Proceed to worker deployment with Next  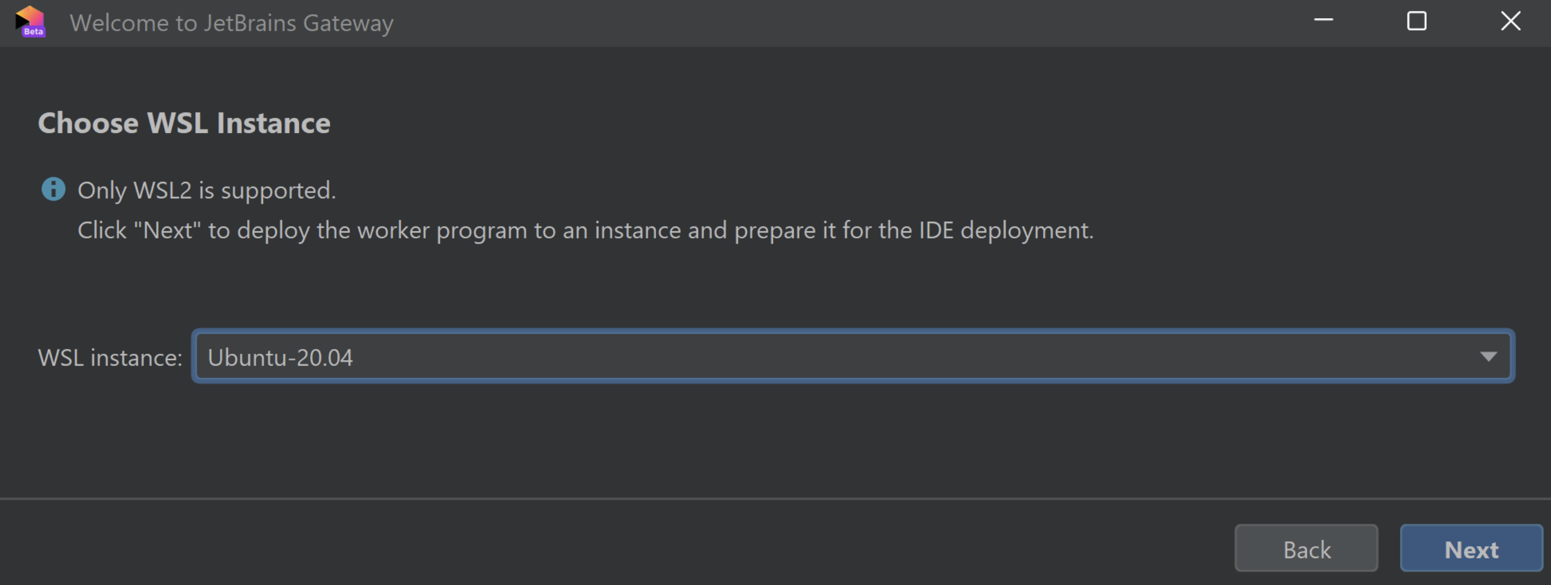coord(1471,549)
